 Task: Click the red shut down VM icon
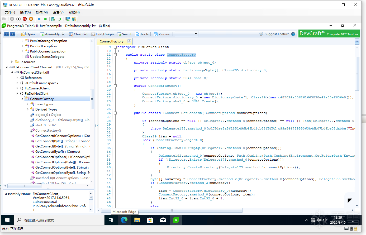tap(25, 19)
